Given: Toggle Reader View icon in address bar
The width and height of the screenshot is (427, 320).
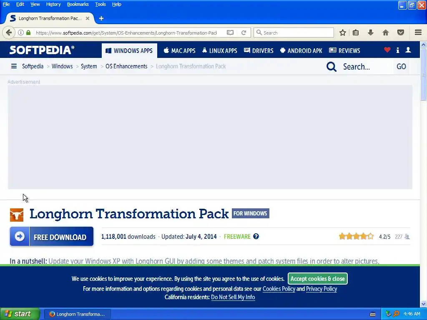Looking at the screenshot, I should pos(230,32).
